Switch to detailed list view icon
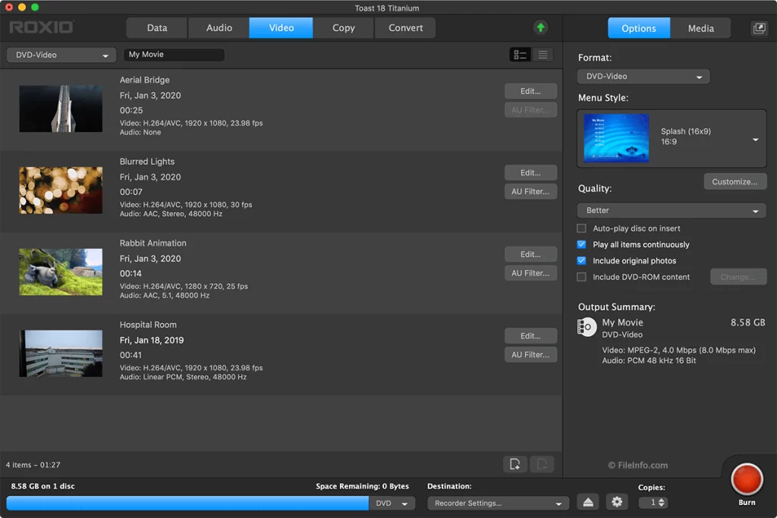 click(x=521, y=55)
